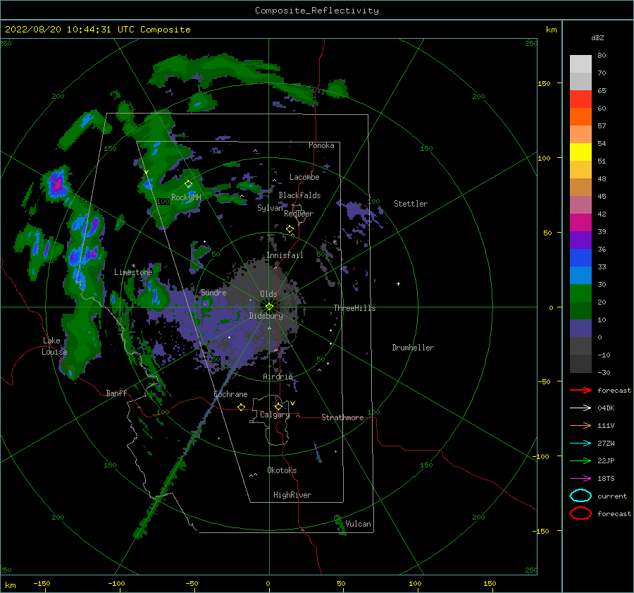Select the magenta 42-39 dBZ swatch
Screen dimensions: 634x593
point(580,223)
